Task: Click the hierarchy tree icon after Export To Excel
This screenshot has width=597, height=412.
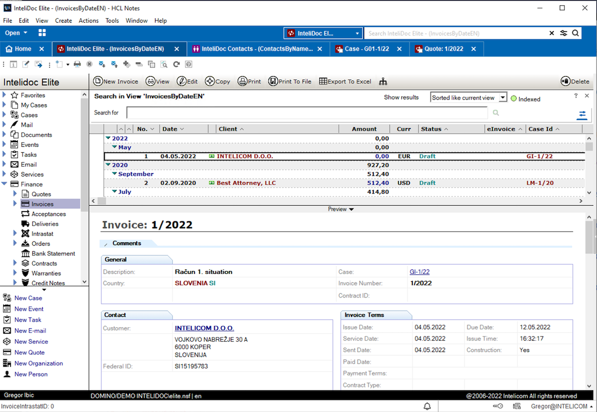Action: point(383,82)
